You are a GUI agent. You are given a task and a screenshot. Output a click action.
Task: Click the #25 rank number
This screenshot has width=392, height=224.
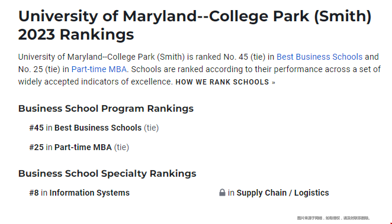click(x=37, y=147)
